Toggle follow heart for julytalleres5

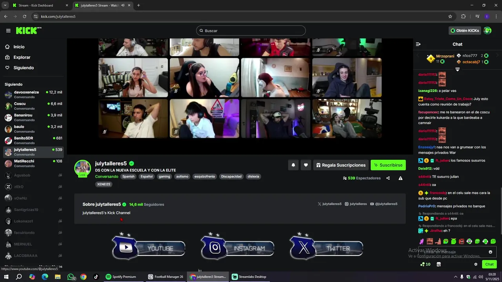tap(306, 165)
